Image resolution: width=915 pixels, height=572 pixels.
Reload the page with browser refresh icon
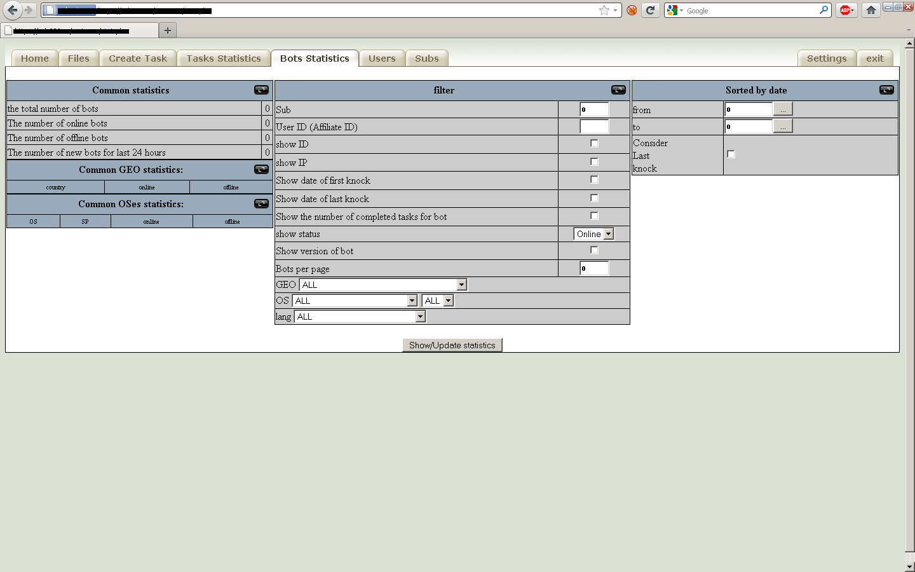pos(650,10)
